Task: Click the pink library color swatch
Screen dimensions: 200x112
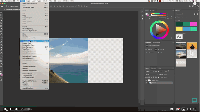Action: (193, 24)
